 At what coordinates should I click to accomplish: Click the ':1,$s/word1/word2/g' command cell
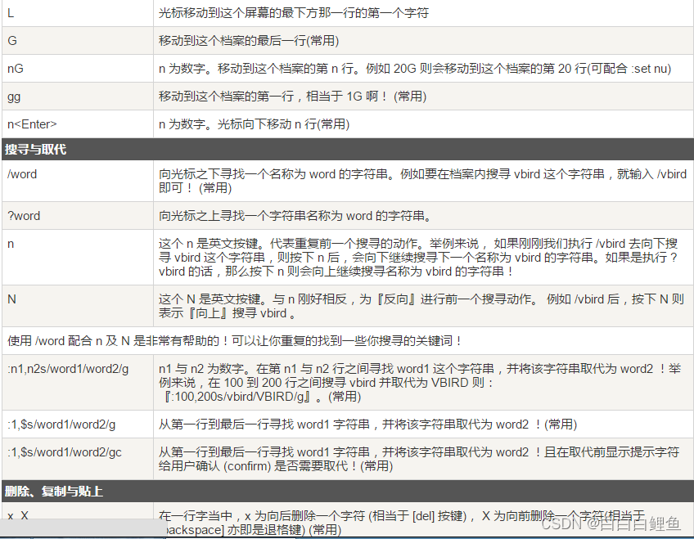(x=78, y=424)
